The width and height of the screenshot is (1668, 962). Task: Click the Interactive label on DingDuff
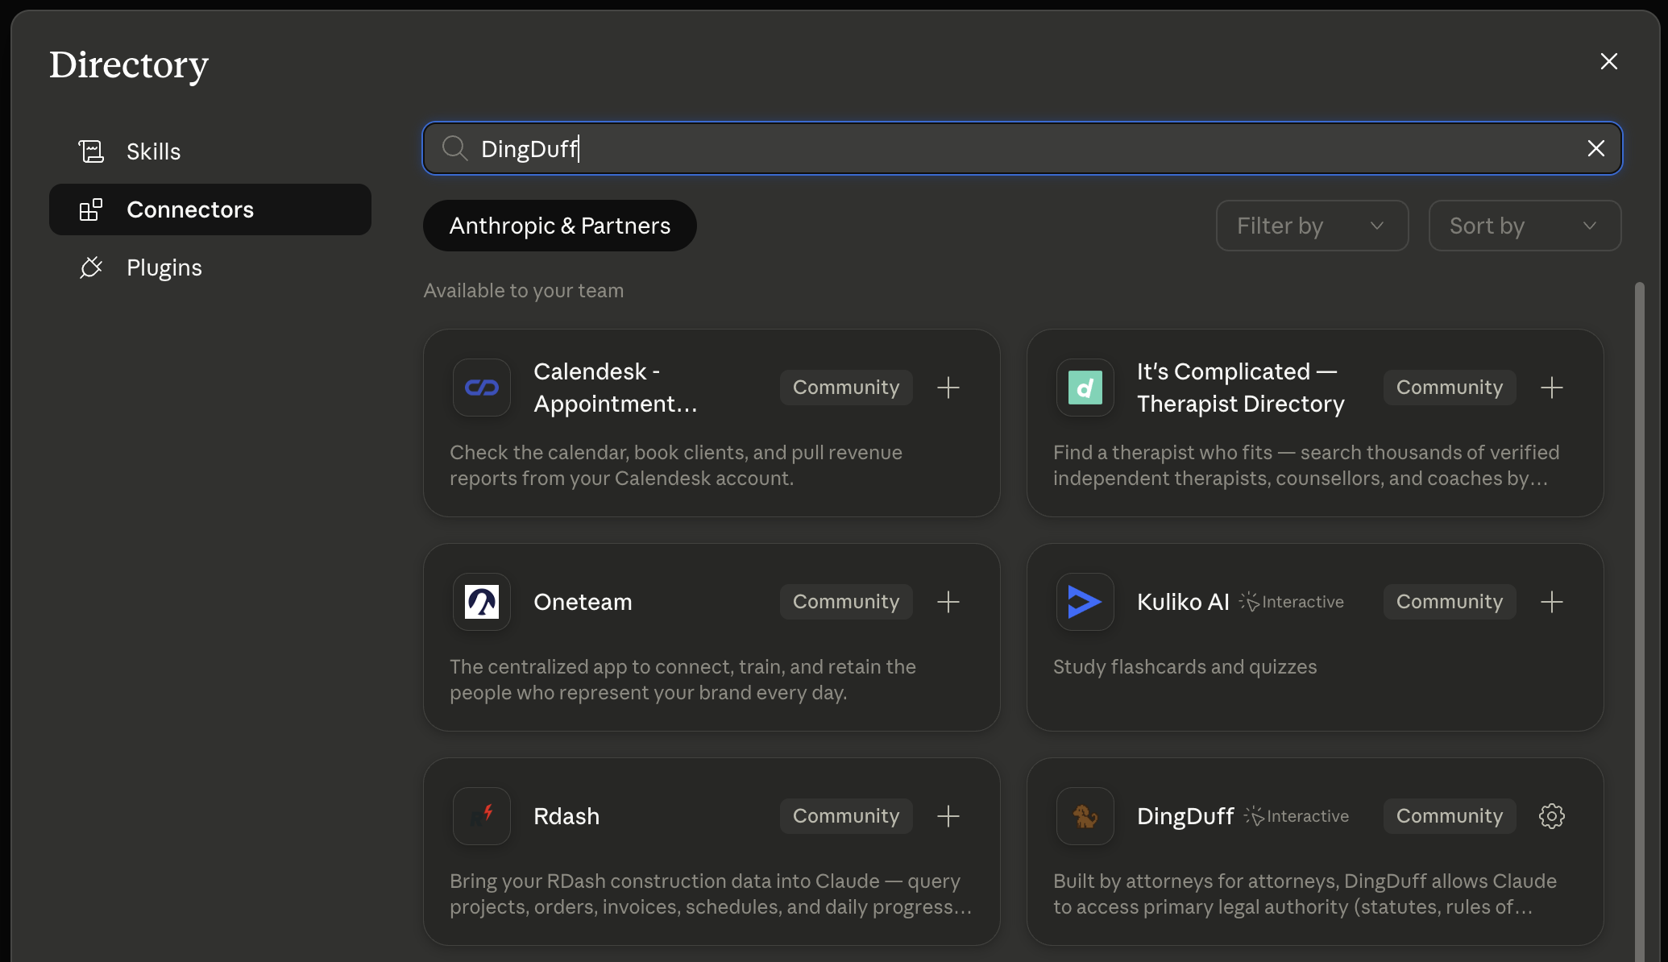pos(1297,816)
